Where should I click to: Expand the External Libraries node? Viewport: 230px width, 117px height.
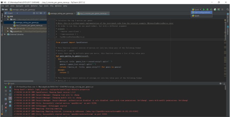pos(5,34)
